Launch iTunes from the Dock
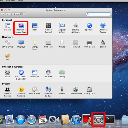The image size is (128, 128). point(76,120)
